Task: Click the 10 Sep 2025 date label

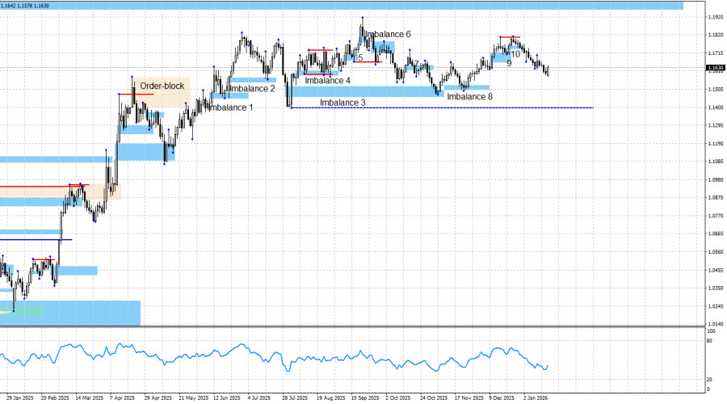Action: coord(365,398)
